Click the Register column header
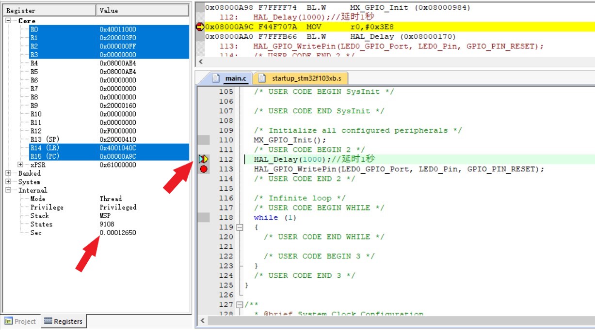The height and width of the screenshot is (330, 595). [x=49, y=10]
